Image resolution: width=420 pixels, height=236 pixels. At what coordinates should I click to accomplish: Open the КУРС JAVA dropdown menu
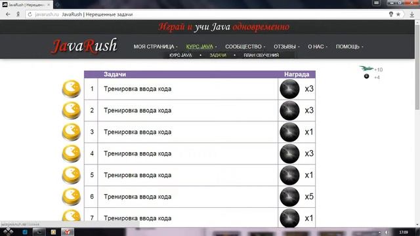pyautogui.click(x=201, y=47)
